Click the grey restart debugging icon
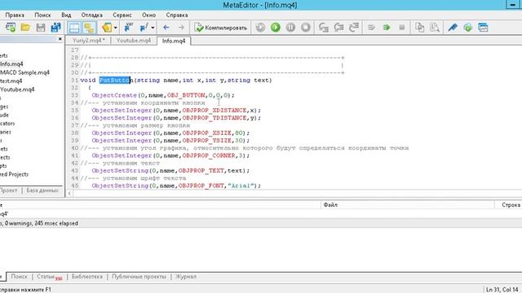Image resolution: width=522 pixels, height=293 pixels. pos(260,27)
